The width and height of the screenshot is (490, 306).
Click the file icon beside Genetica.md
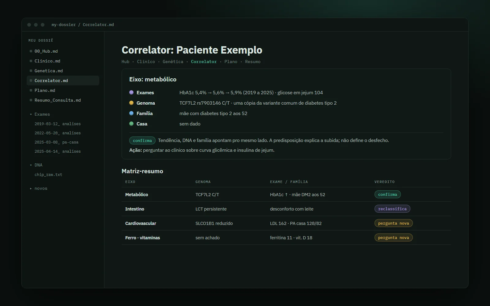pos(31,71)
